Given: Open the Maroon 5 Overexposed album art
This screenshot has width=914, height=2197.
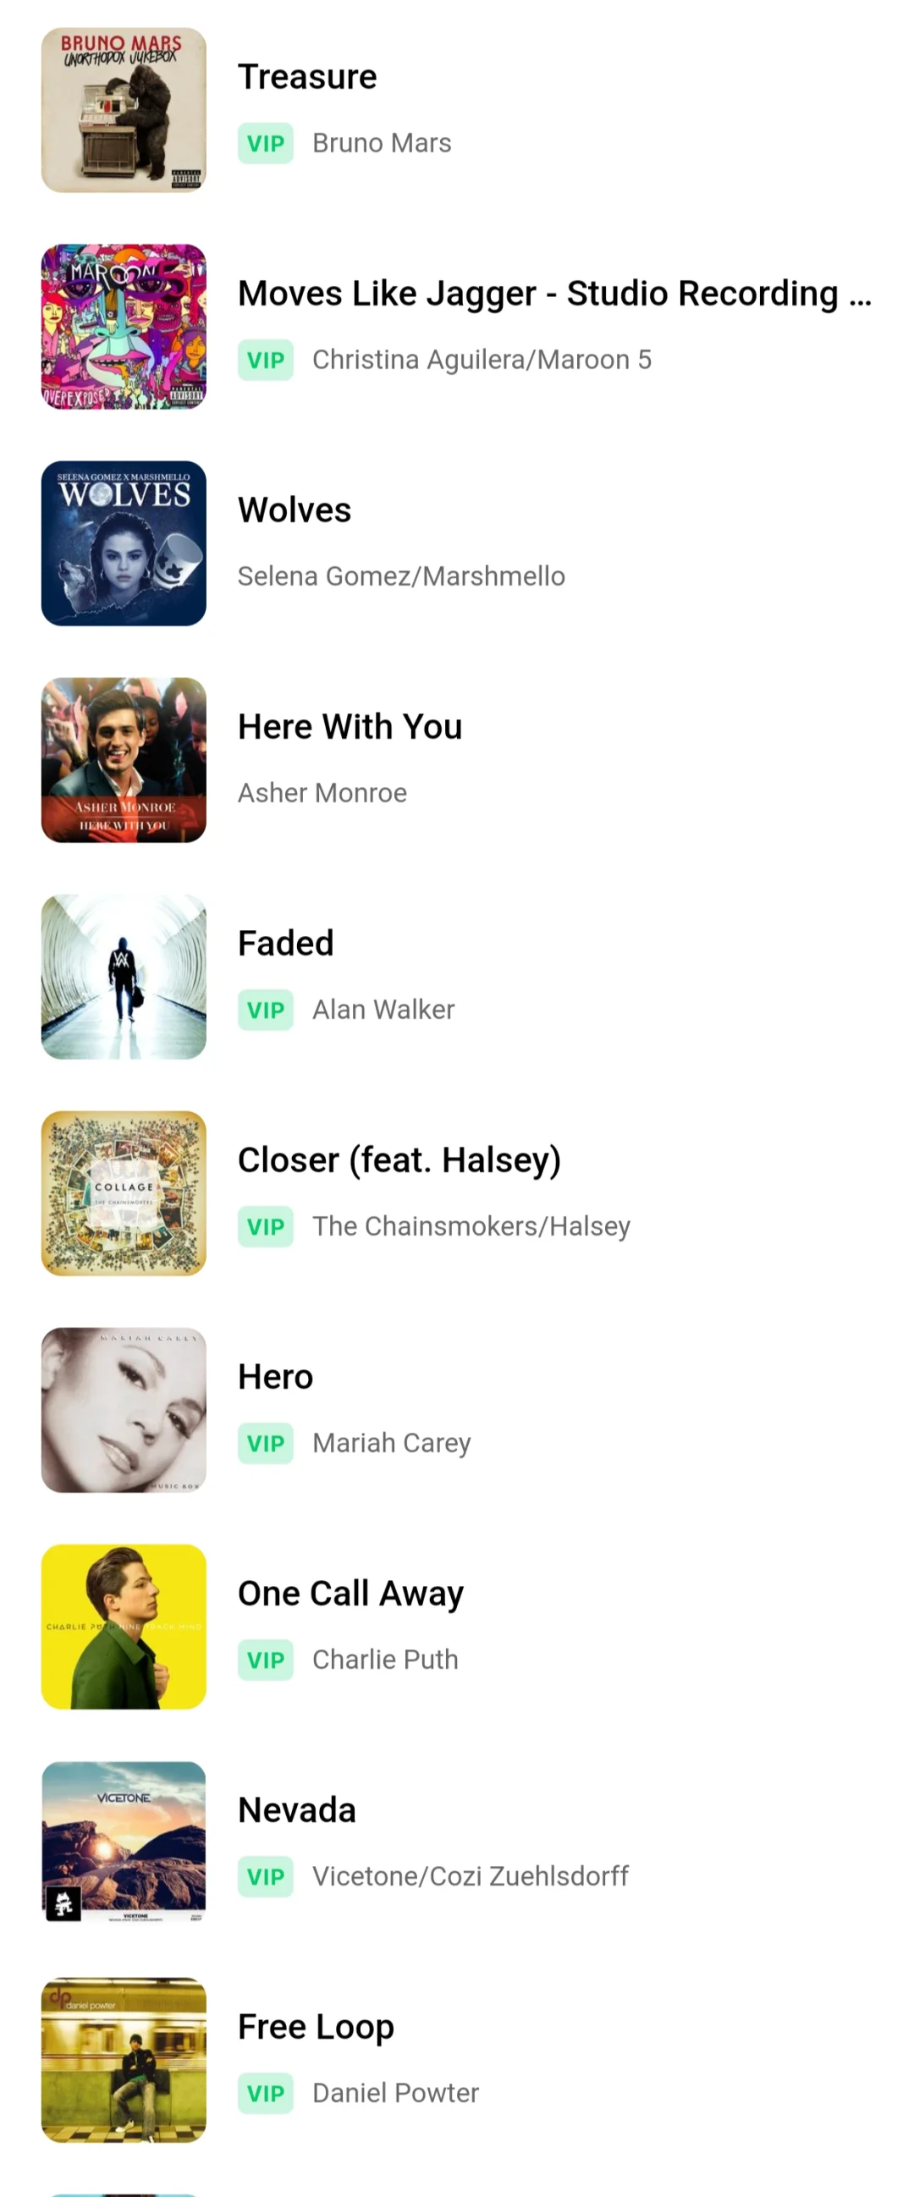Looking at the screenshot, I should (x=124, y=327).
